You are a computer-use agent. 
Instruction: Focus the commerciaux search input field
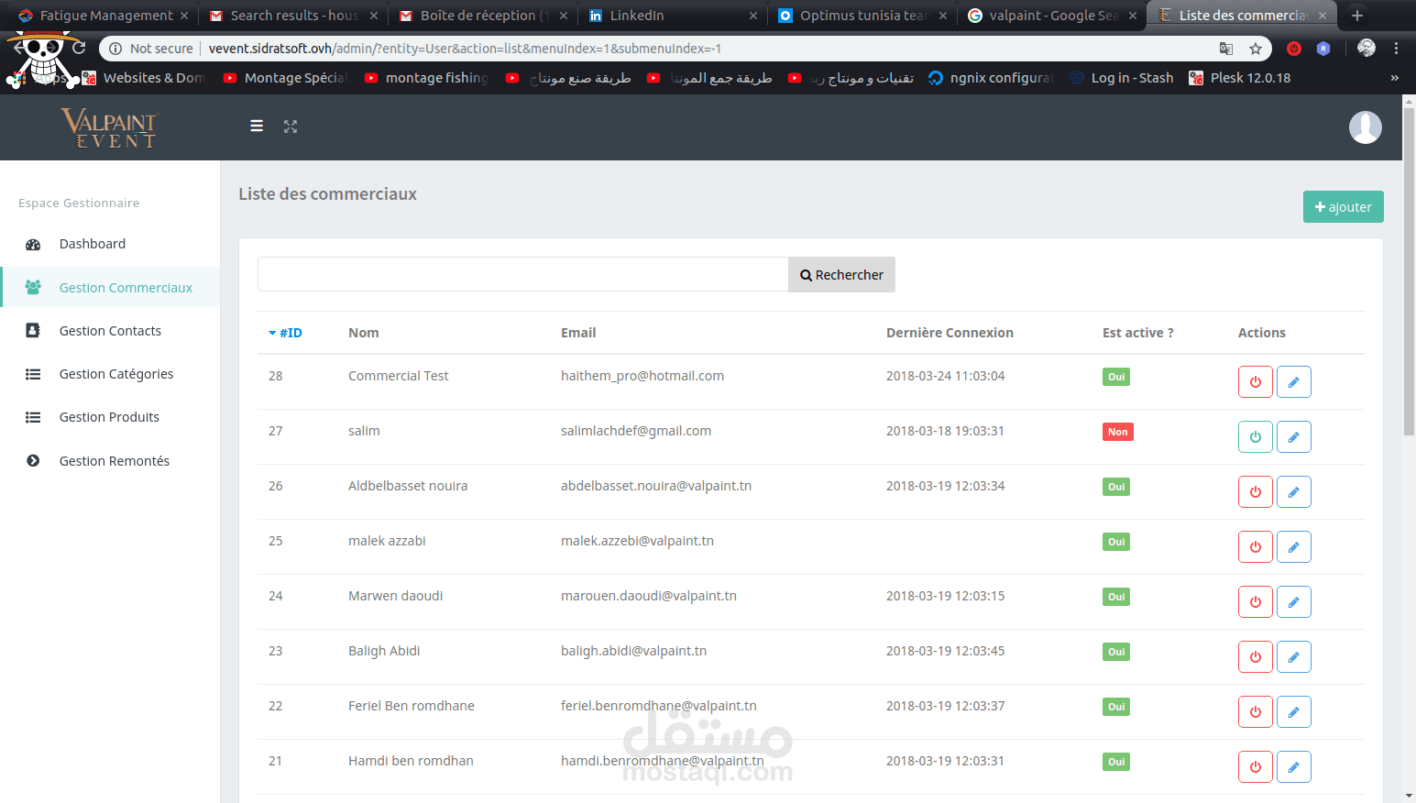point(522,275)
